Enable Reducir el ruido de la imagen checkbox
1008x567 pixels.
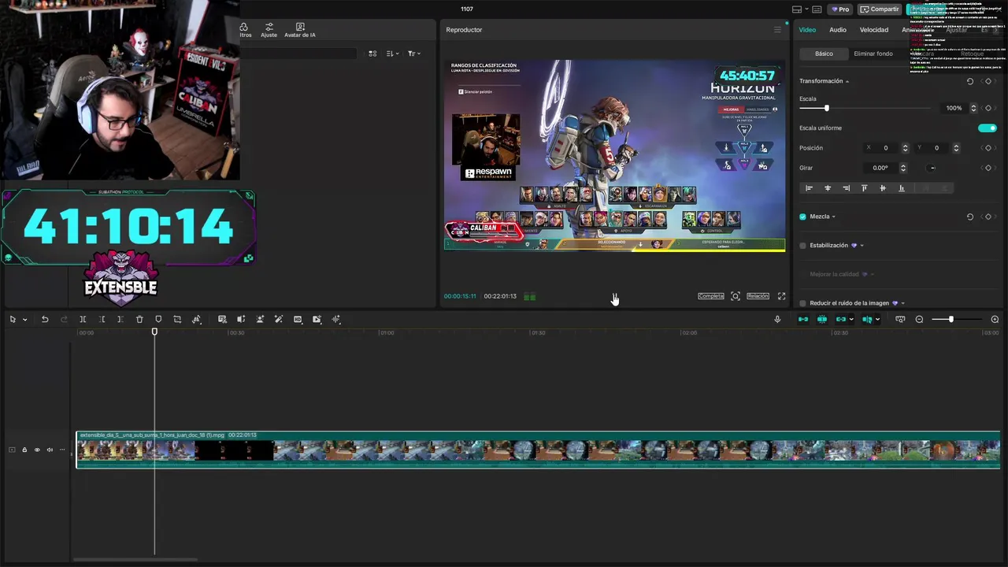point(802,303)
